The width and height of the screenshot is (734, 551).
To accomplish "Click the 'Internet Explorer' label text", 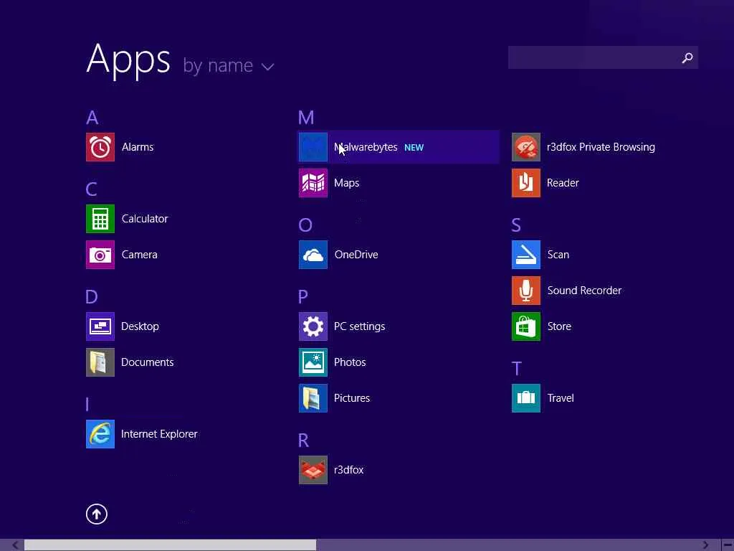I will pos(159,434).
